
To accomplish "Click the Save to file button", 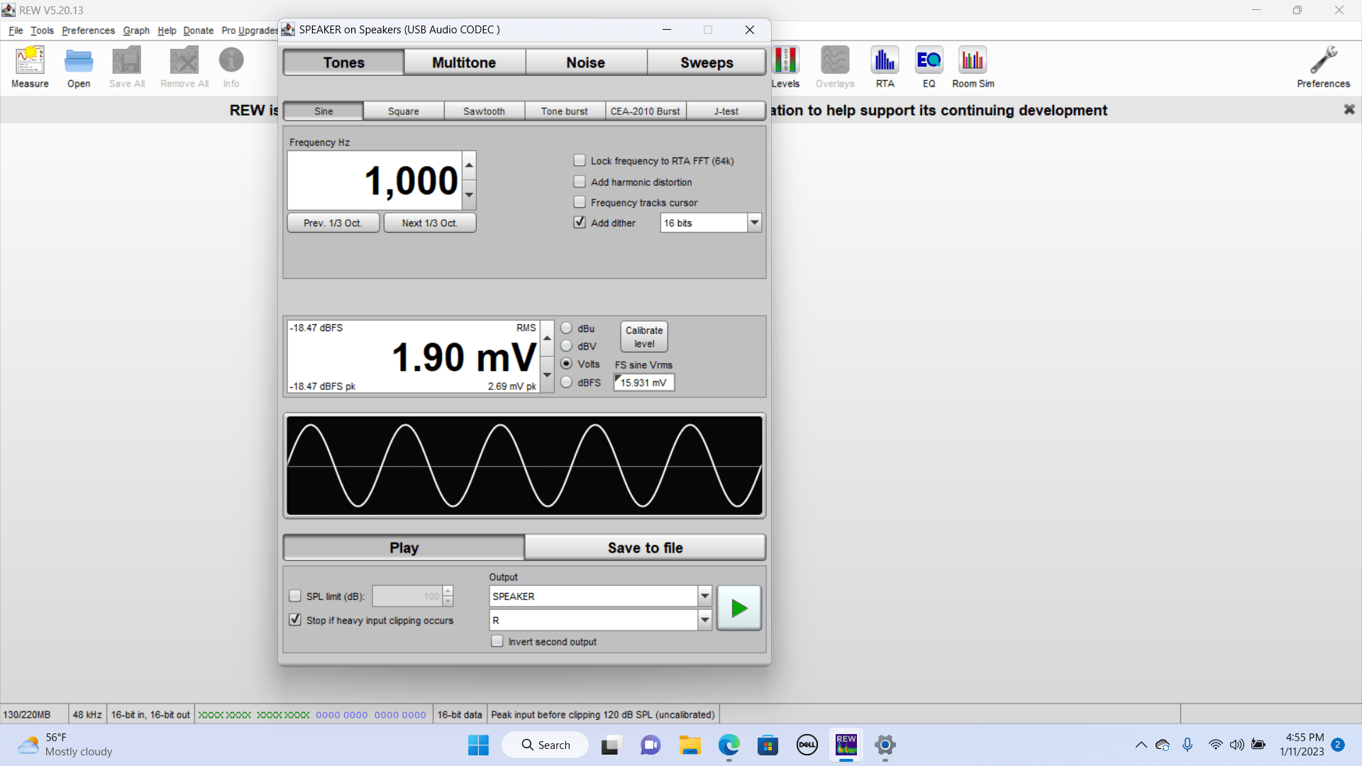I will [x=645, y=548].
